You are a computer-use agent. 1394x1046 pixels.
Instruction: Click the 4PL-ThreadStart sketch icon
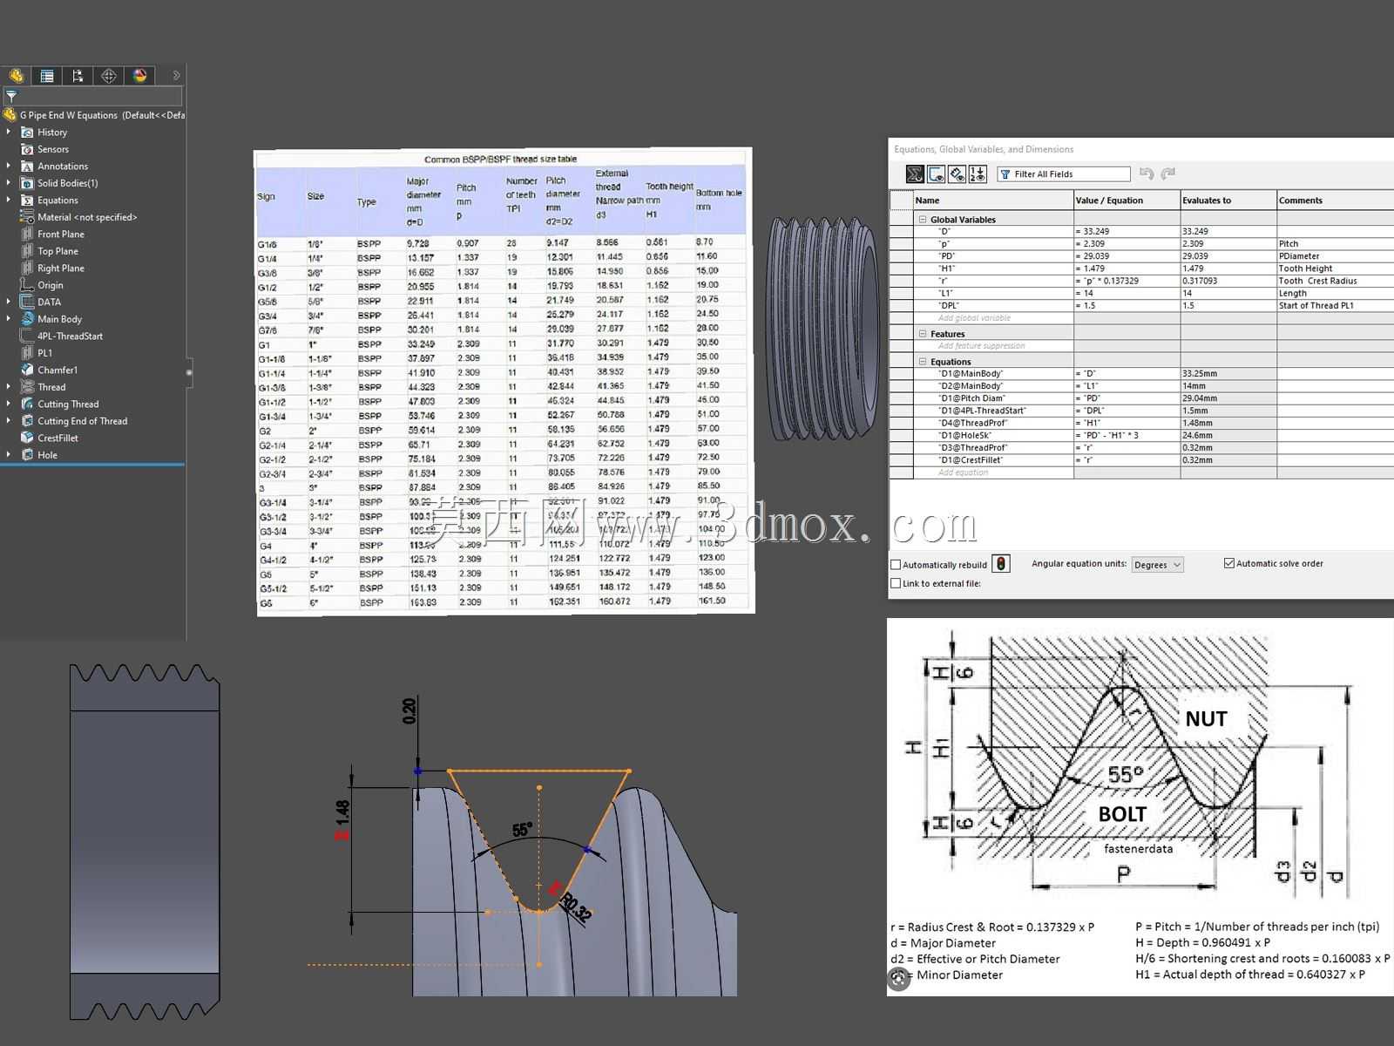click(28, 336)
